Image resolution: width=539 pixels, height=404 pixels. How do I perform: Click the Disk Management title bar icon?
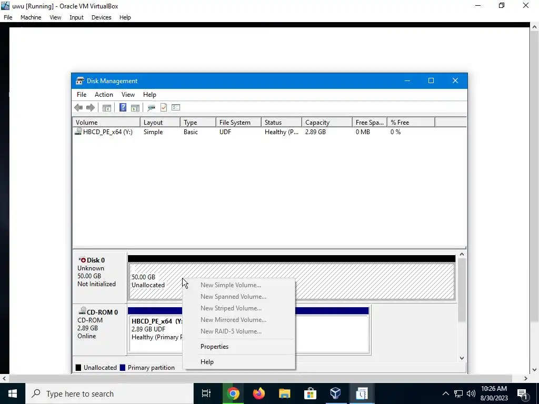pyautogui.click(x=80, y=80)
